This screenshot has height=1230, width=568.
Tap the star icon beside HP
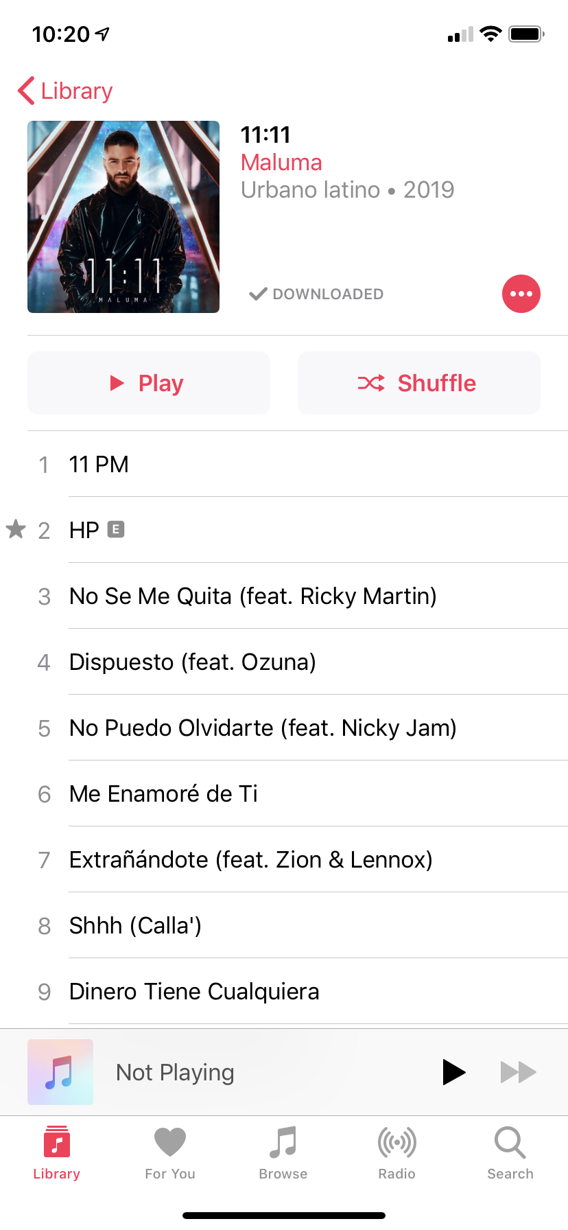tap(16, 529)
